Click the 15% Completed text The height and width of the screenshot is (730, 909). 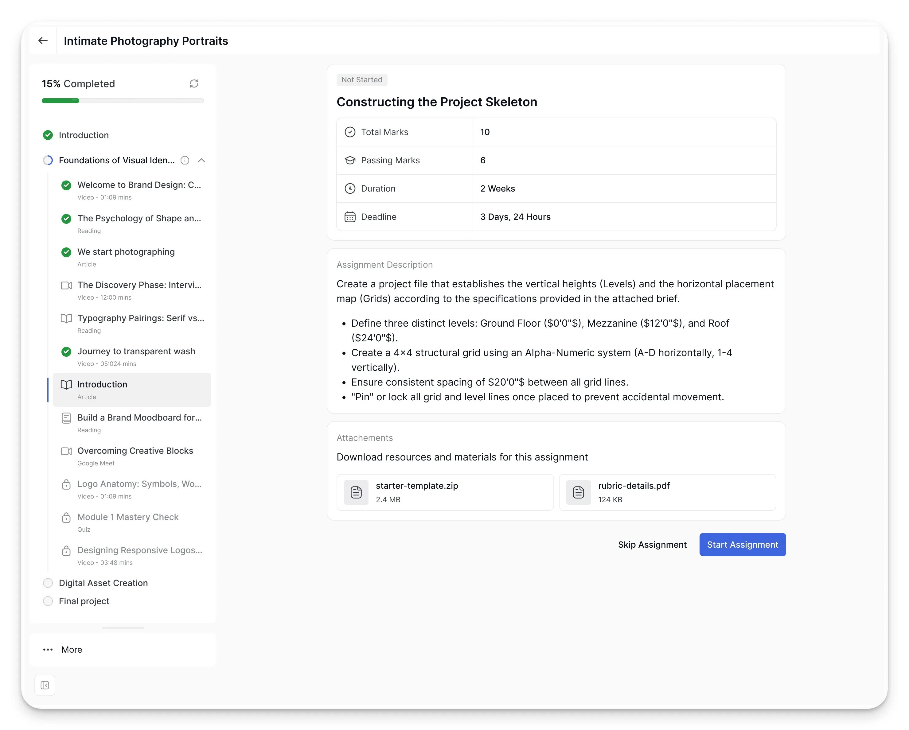(78, 84)
